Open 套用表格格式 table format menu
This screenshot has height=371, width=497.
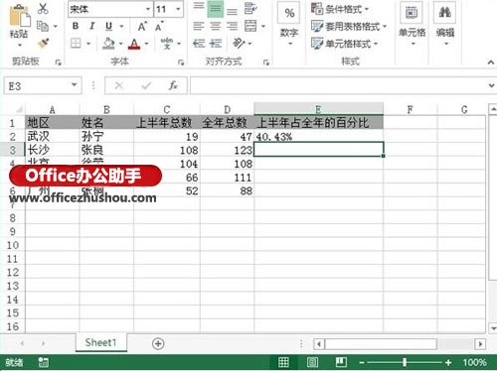(349, 26)
